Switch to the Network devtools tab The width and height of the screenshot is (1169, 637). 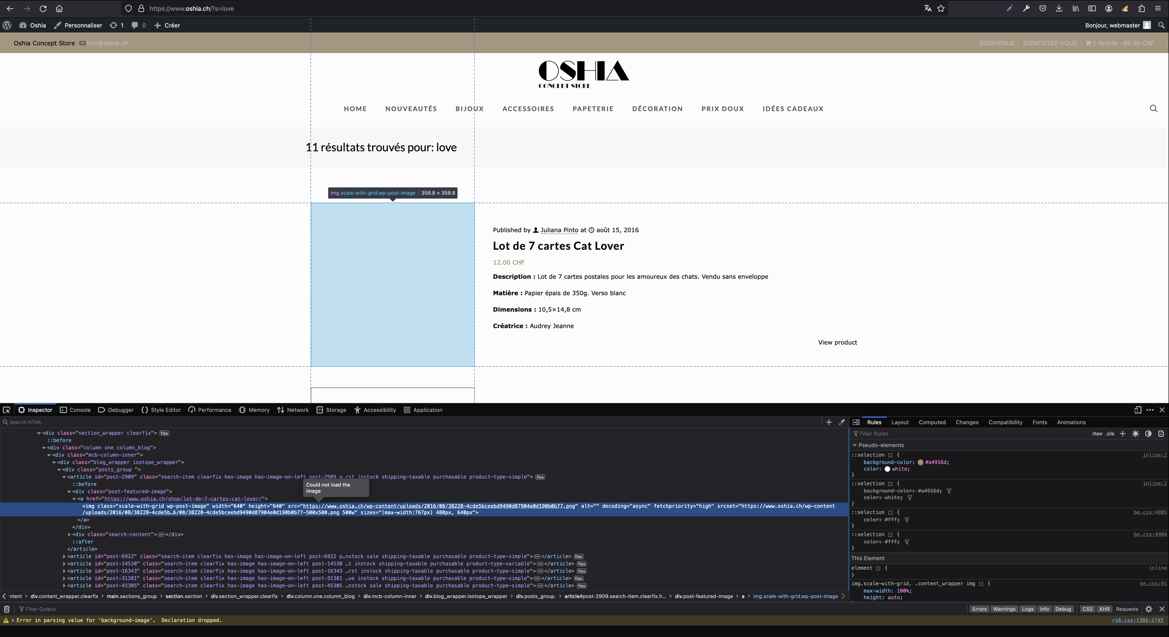click(293, 410)
